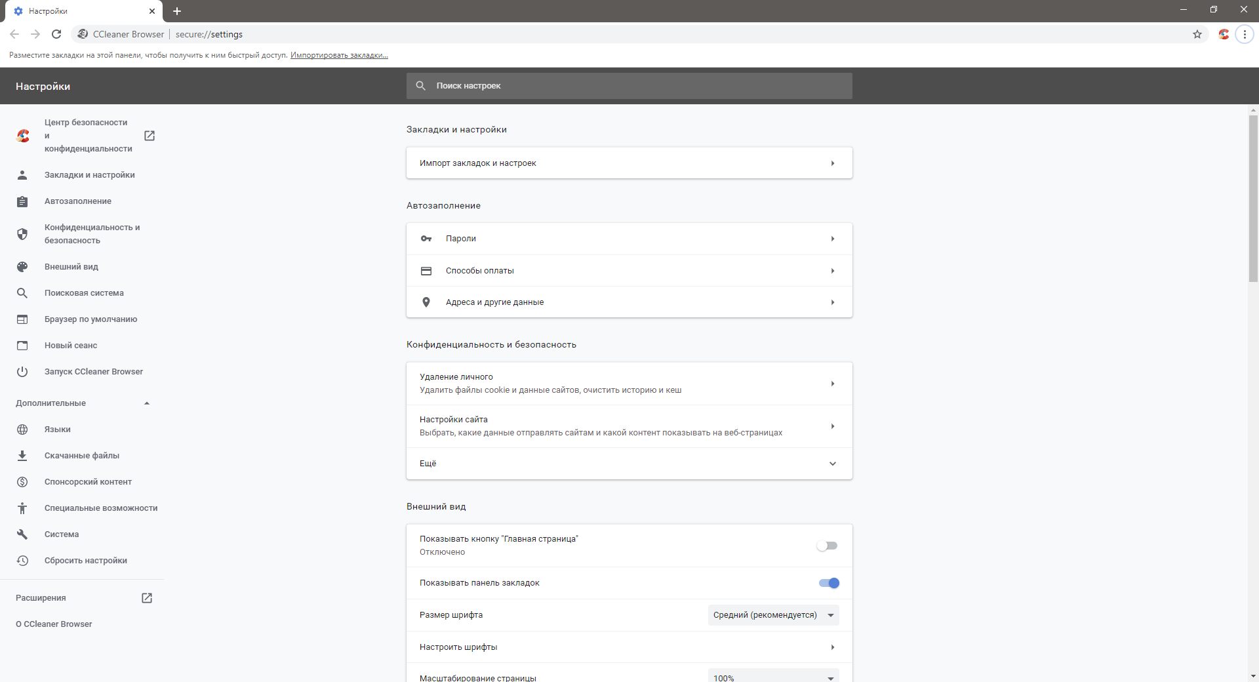Image resolution: width=1259 pixels, height=682 pixels.
Task: Open the three-dot browser menu
Action: [1245, 34]
